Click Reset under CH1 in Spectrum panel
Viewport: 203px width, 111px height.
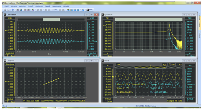click(x=110, y=56)
